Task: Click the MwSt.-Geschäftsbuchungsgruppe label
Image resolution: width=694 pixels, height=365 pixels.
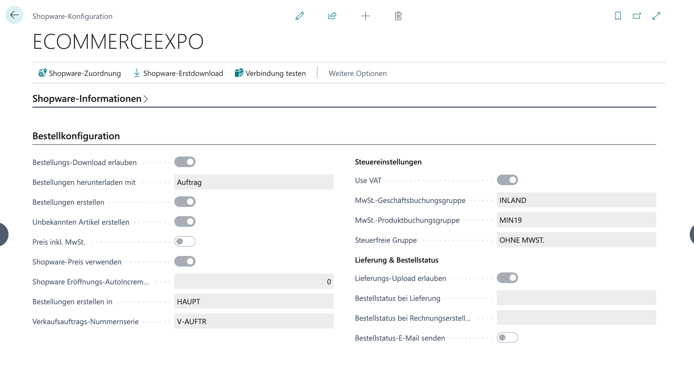Action: pyautogui.click(x=410, y=200)
